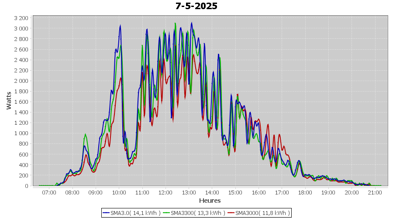This screenshot has height=218, width=393.
Task: Click the Heures axis label
Action: 210,201
